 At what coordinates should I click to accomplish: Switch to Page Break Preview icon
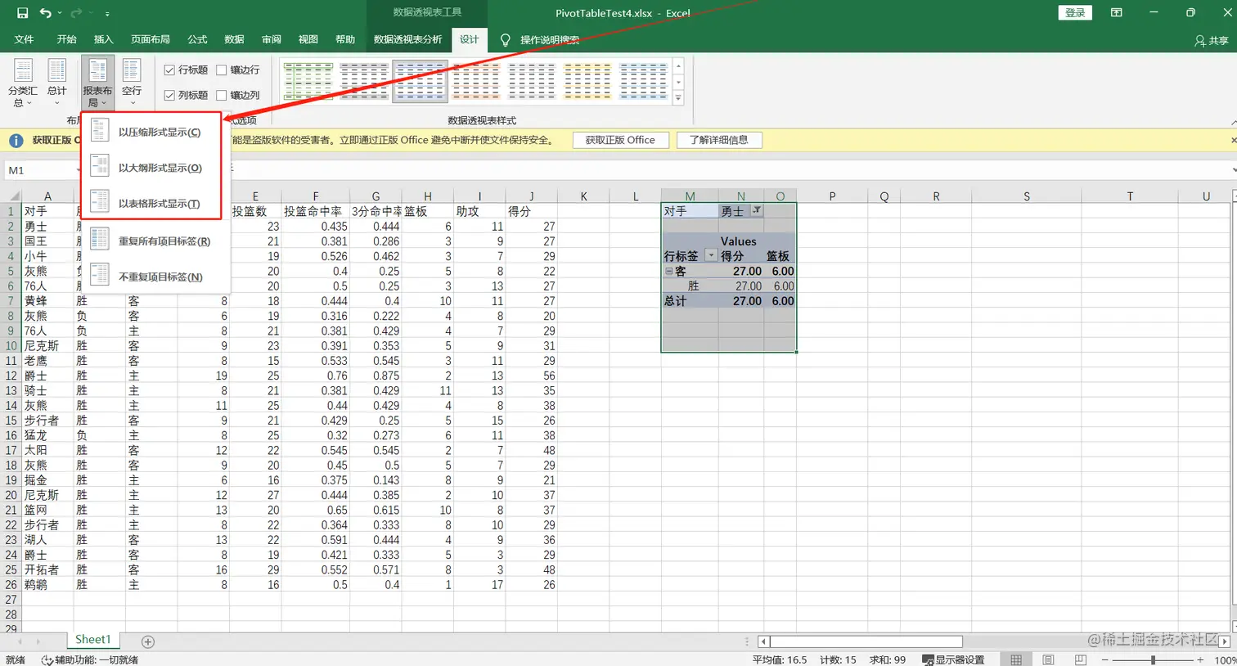click(1080, 659)
